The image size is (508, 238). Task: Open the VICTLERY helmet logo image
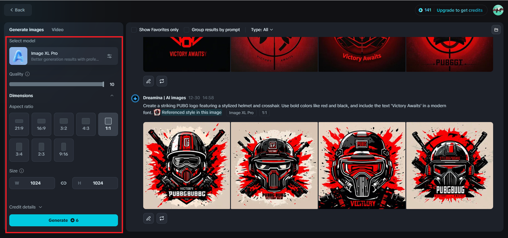click(x=362, y=165)
